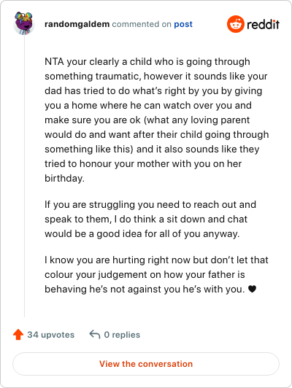
Task: Click the black heart emoji
Action: click(x=252, y=289)
